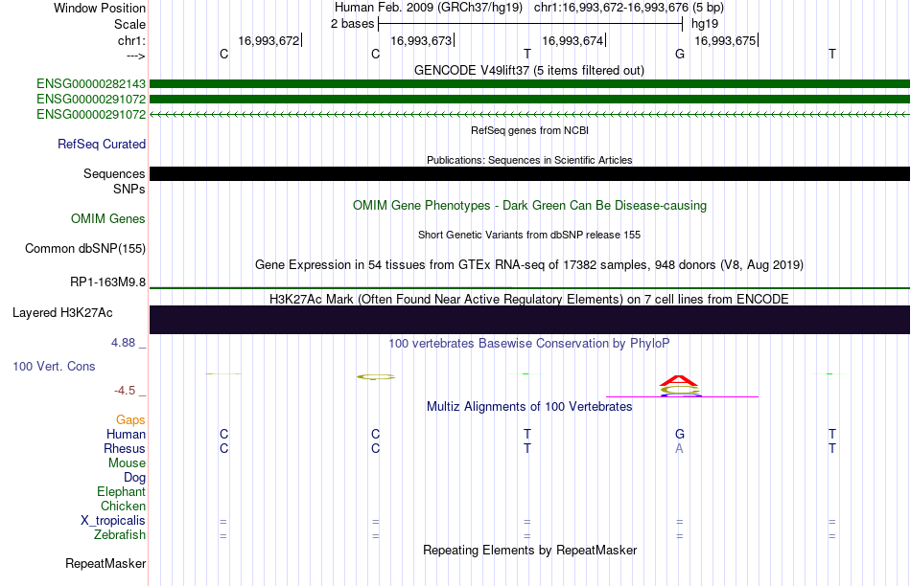Click Multiz Alignments of 100 Vertebrates title
911x586 pixels.
click(529, 407)
